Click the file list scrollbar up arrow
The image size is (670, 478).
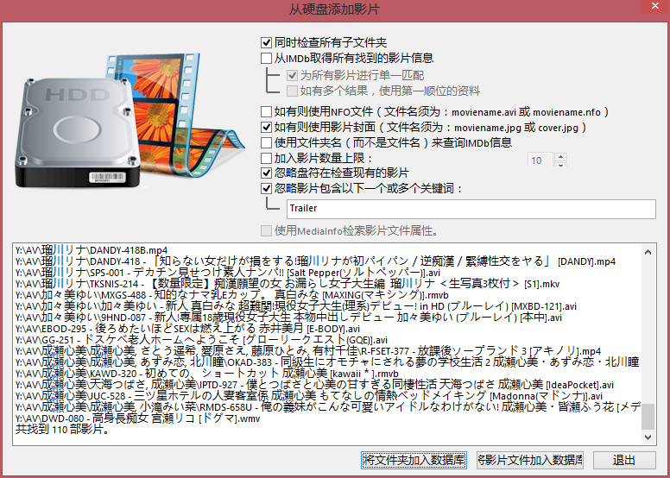(649, 252)
